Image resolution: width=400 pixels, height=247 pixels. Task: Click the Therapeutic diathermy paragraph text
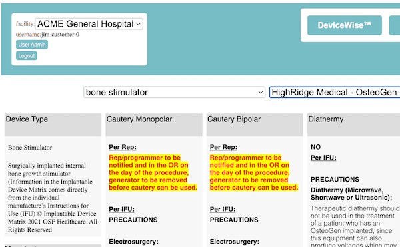click(355, 226)
